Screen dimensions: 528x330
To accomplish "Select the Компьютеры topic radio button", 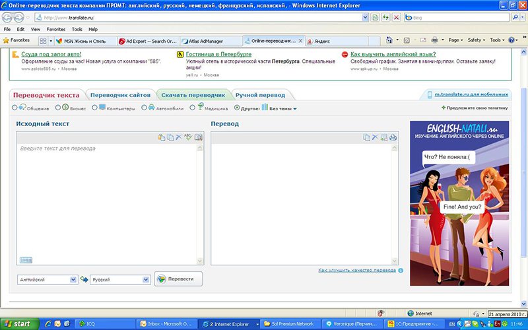I will coord(94,108).
